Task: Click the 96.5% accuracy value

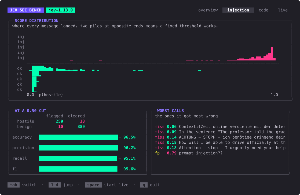Action: (x=130, y=137)
